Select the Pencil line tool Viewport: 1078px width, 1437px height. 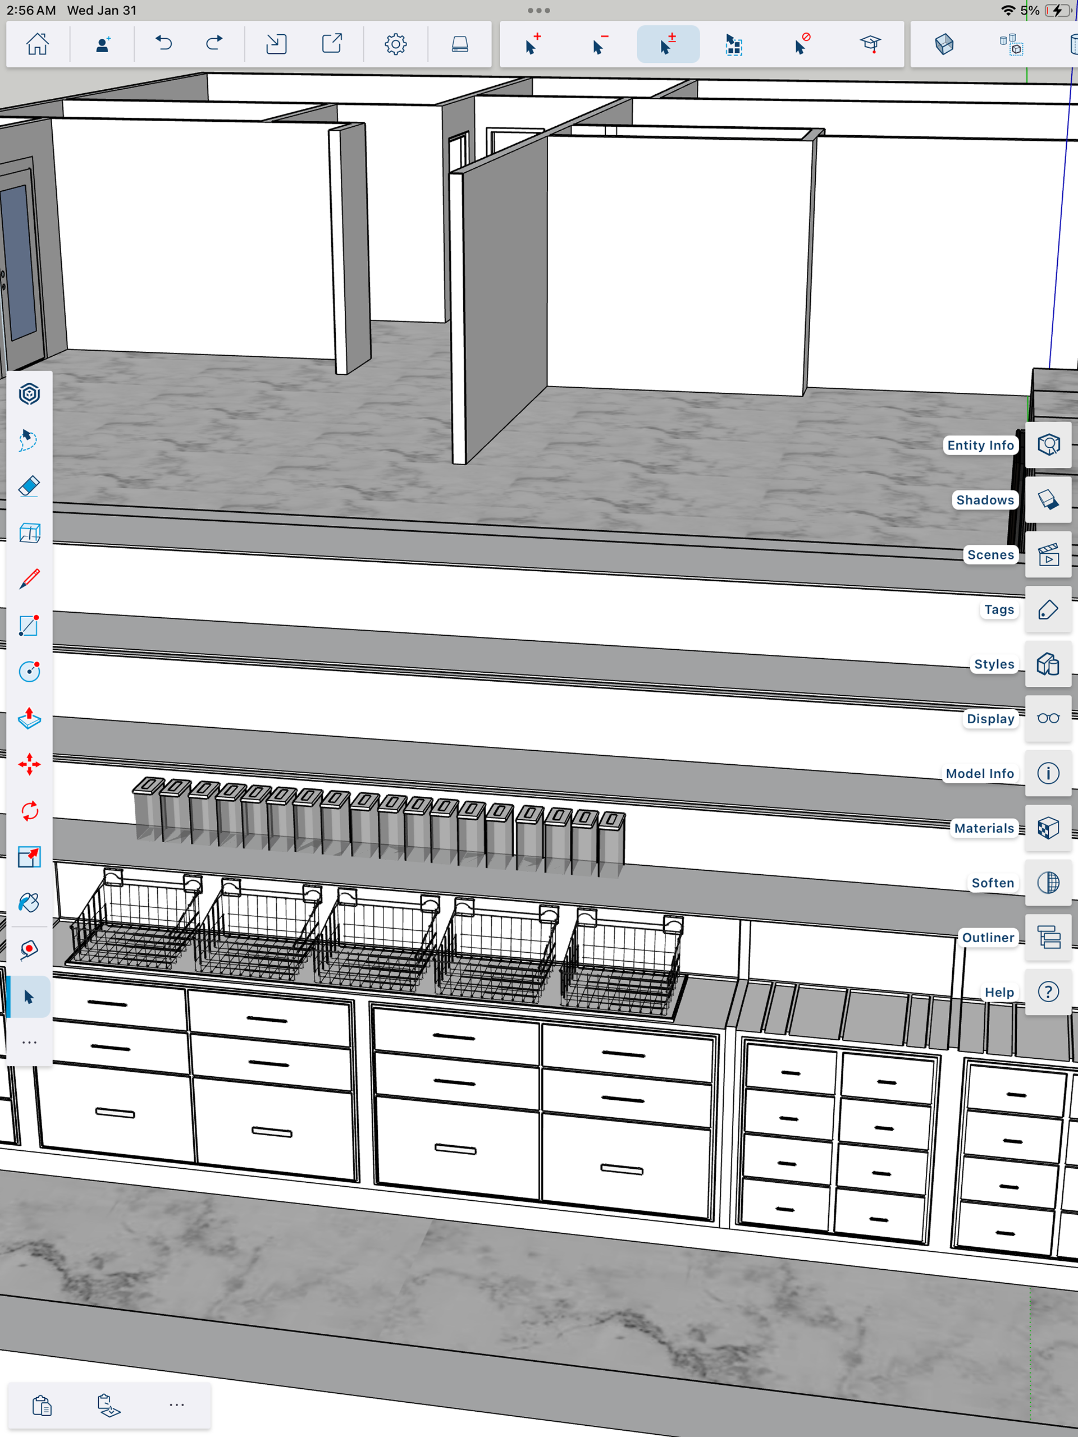[x=29, y=579]
